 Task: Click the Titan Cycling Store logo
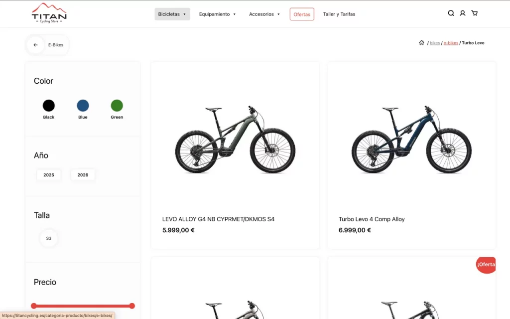(49, 13)
